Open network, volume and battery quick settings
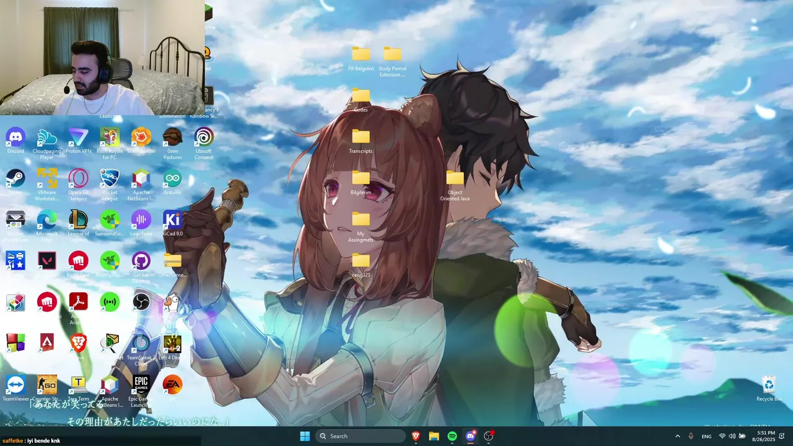This screenshot has width=793, height=446. 732,436
